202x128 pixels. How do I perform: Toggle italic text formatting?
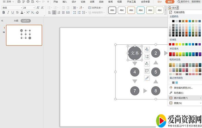(8, 13)
